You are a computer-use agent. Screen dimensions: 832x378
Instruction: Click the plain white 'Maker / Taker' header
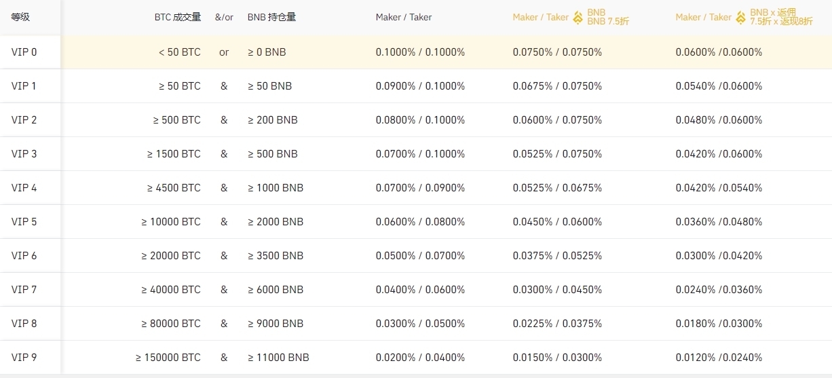click(403, 18)
